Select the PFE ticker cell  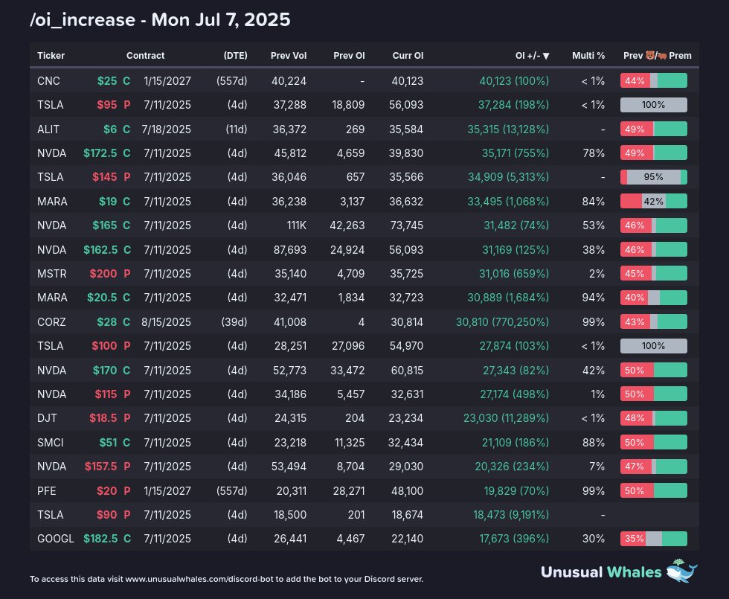pos(46,490)
